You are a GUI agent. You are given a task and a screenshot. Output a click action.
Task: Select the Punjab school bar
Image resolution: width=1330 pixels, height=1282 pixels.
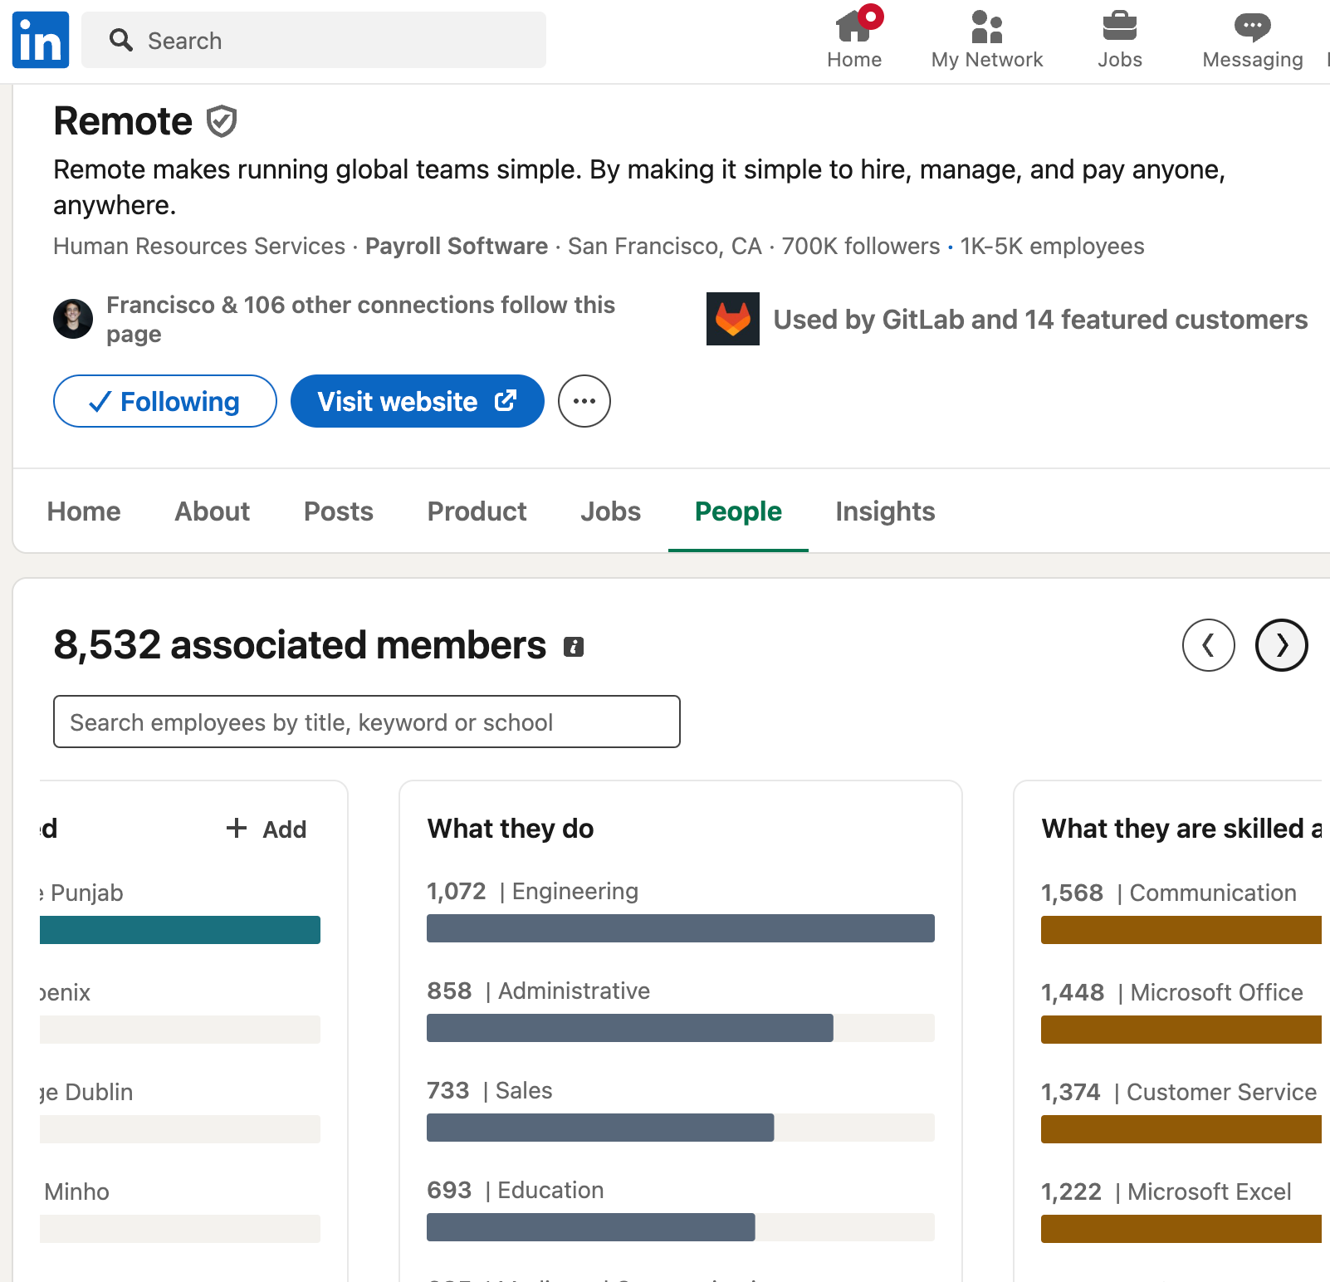point(180,930)
